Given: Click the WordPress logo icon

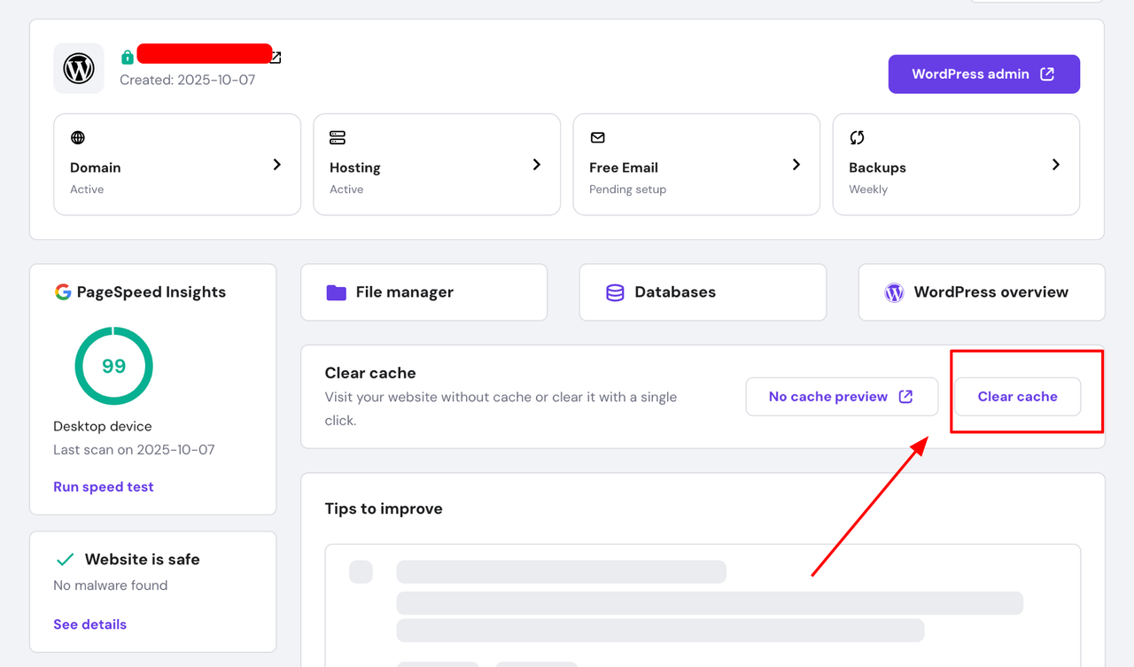Looking at the screenshot, I should [x=79, y=68].
